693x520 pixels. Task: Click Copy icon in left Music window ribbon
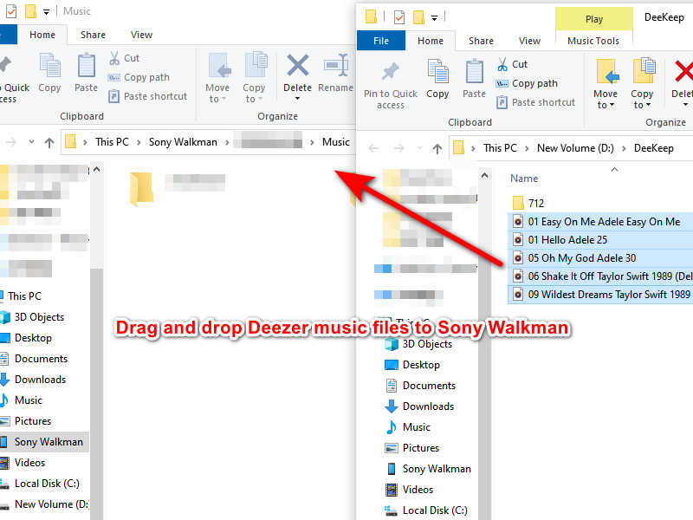tap(49, 67)
